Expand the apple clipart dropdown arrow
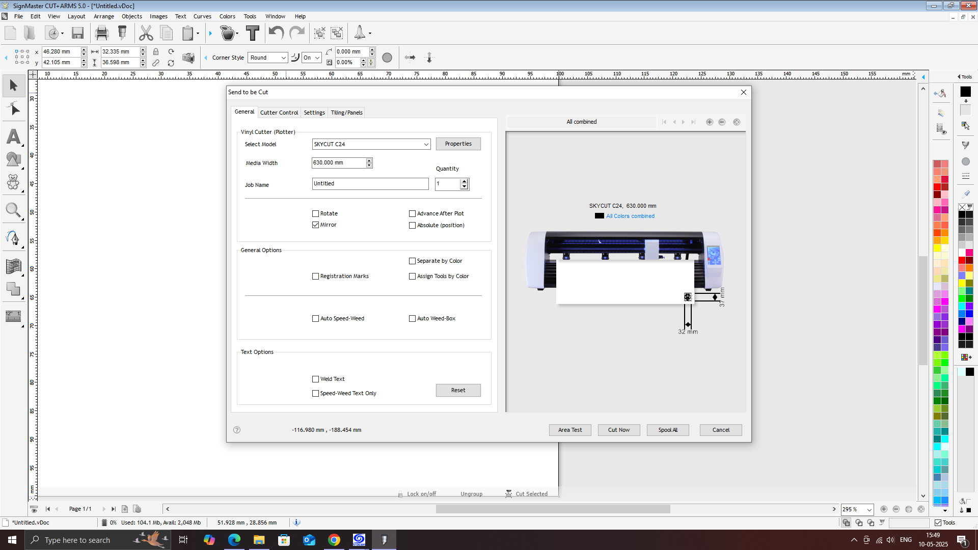This screenshot has width=978, height=550. (x=237, y=34)
